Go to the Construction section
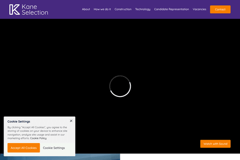 [x=123, y=9]
